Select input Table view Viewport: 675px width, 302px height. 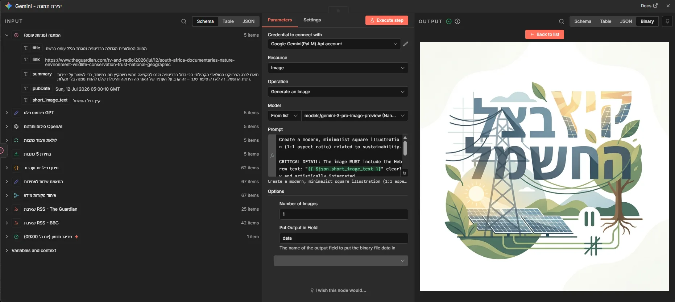tap(228, 21)
